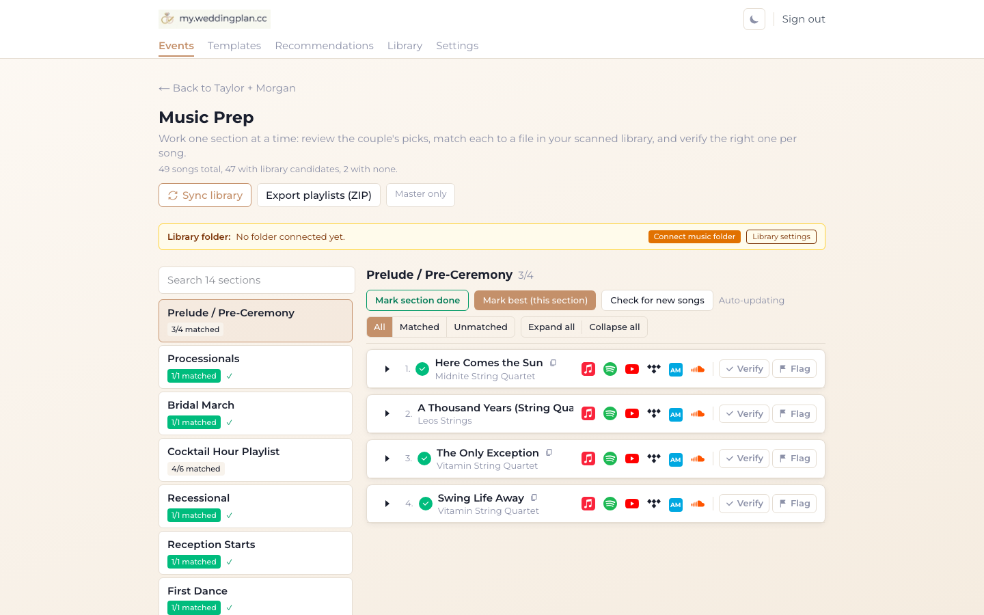Open Library settings
Image resolution: width=984 pixels, height=615 pixels.
pos(781,236)
